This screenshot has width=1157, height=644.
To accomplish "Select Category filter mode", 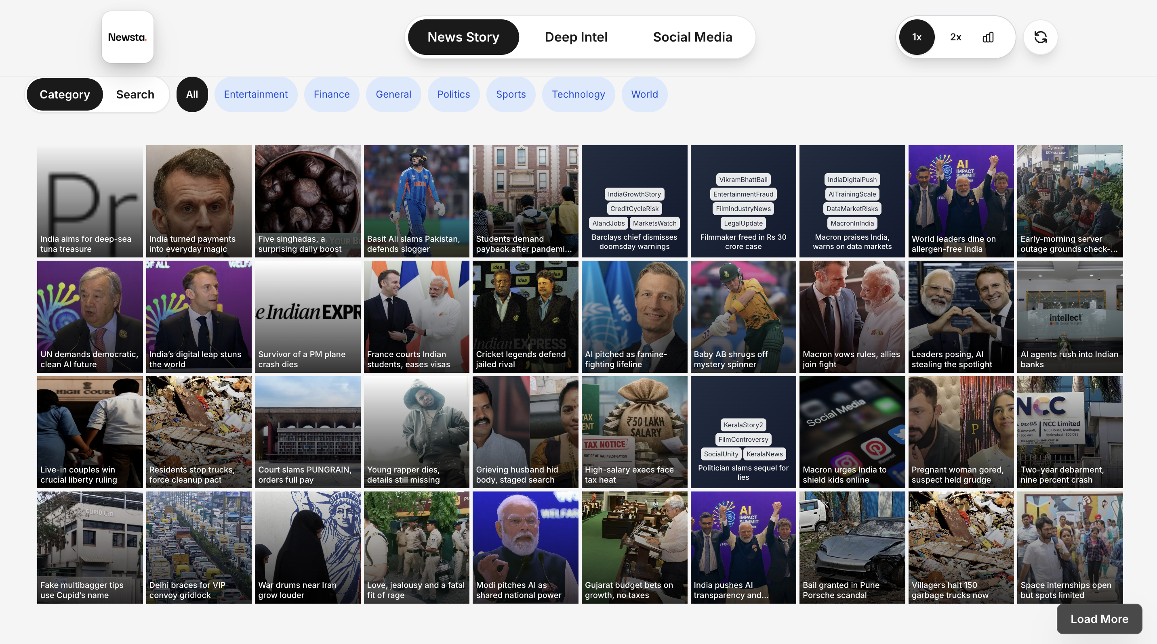I will [65, 95].
